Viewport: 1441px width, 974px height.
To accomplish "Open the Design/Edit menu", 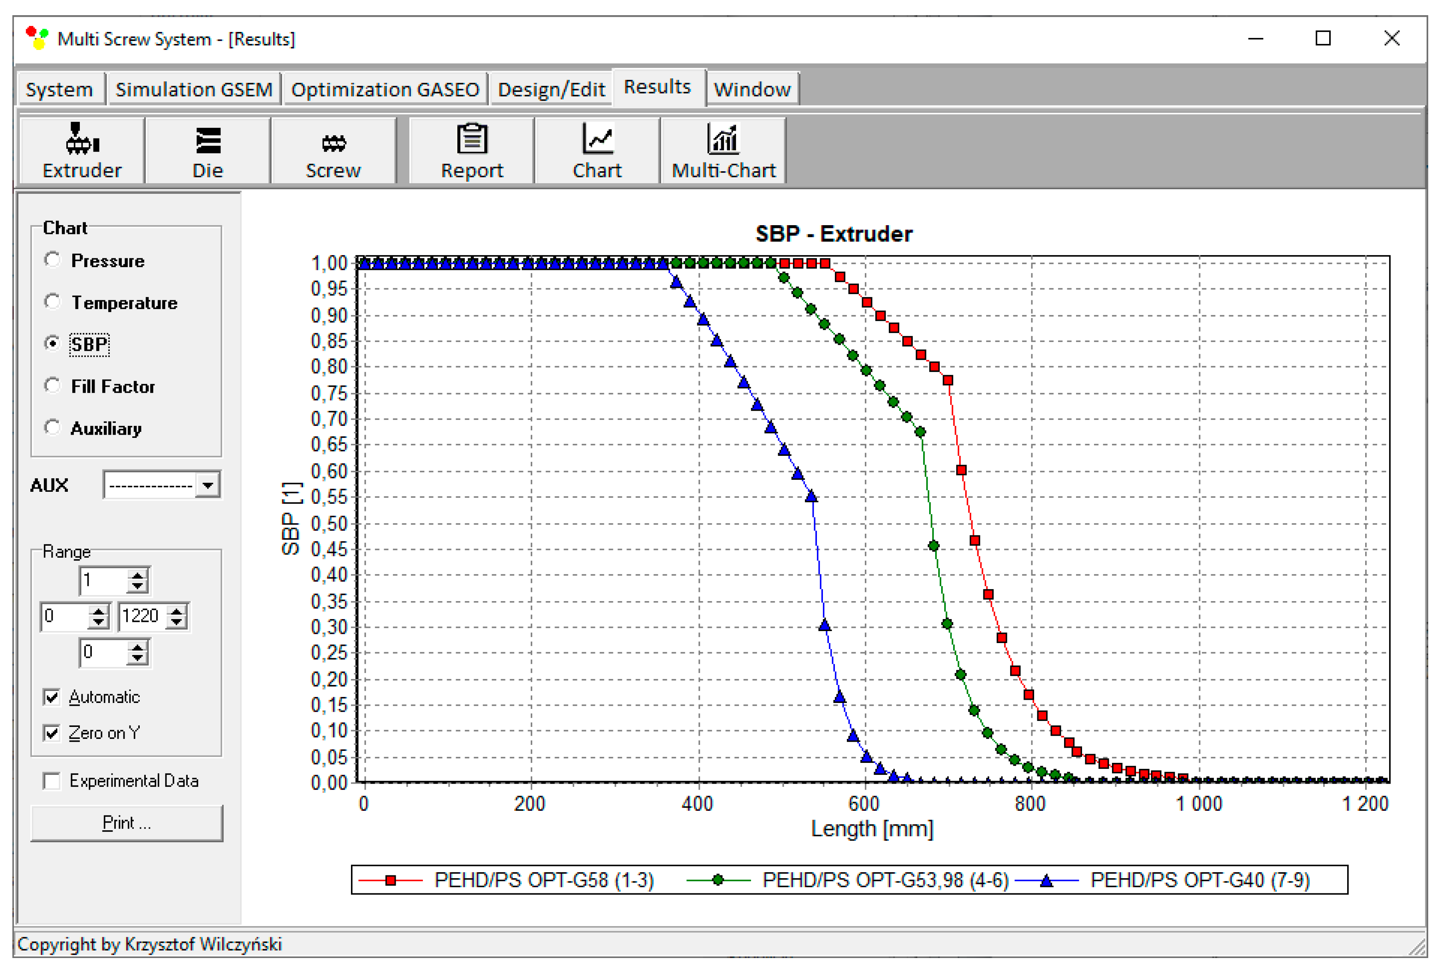I will (x=551, y=89).
